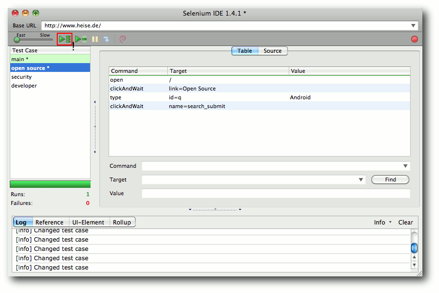Screen dimensions: 439x293
Task: Open the Reference tab
Action: 49,223
